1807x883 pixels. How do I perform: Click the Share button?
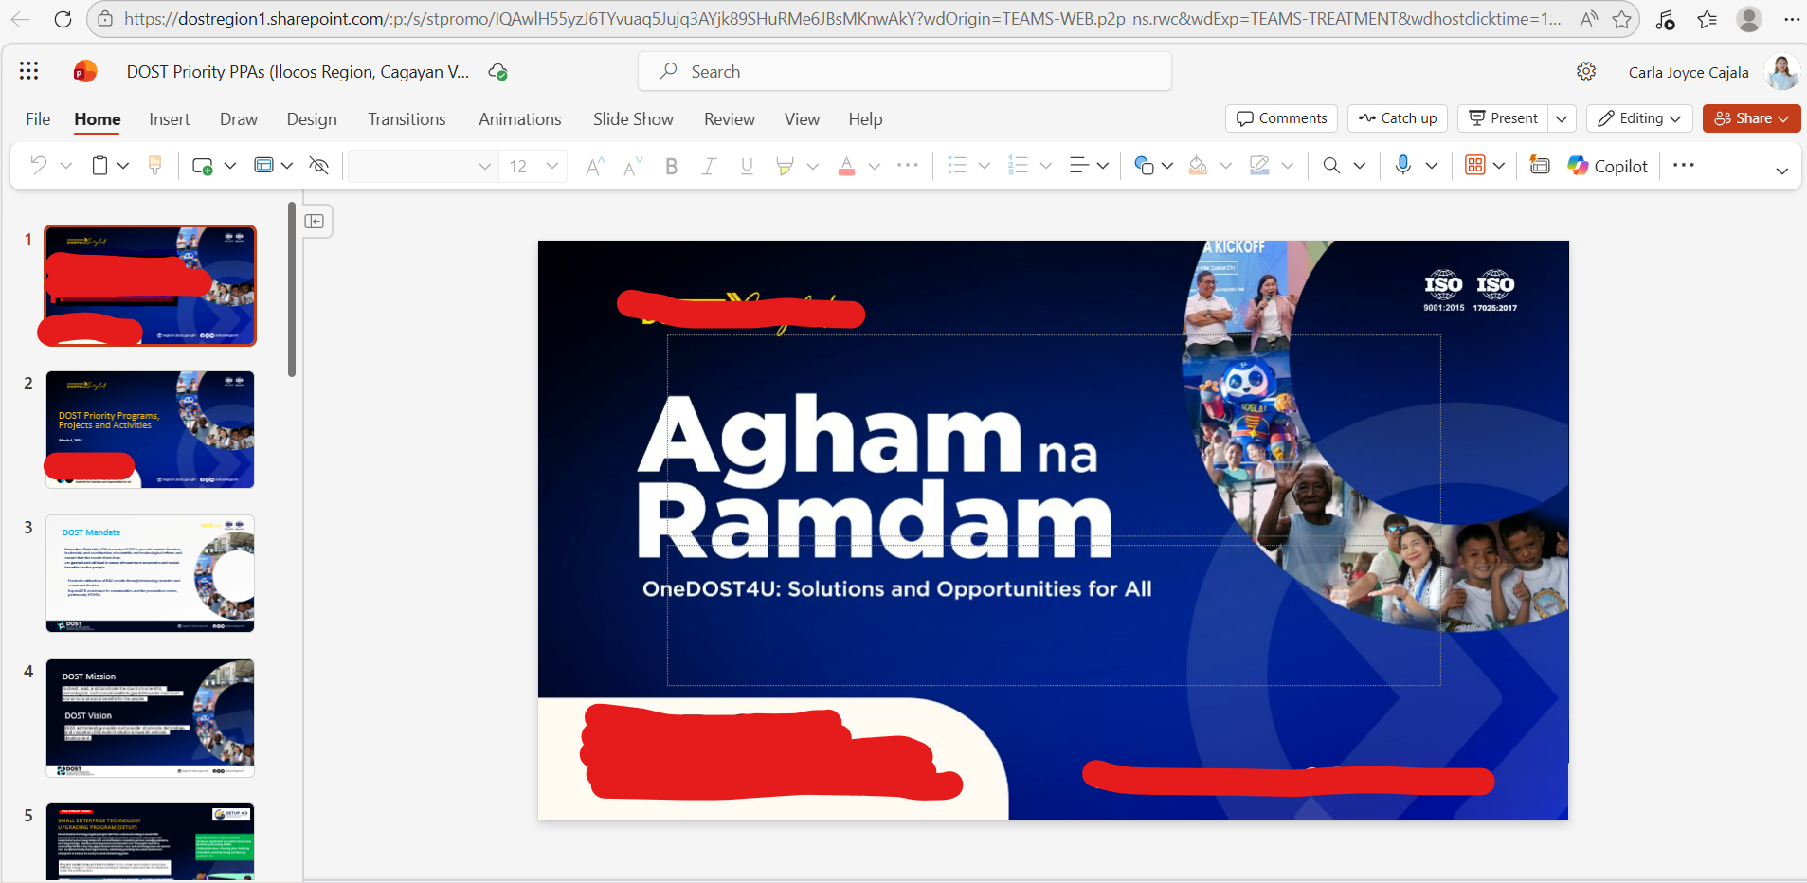pyautogui.click(x=1752, y=118)
